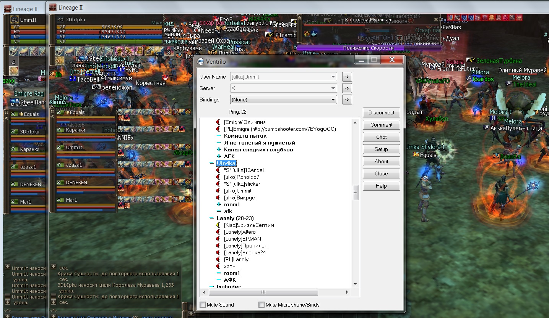Screen dimensions: 549x318
Task: Click the speaker icon beside [Lanely]аленка24
Action: (218, 252)
